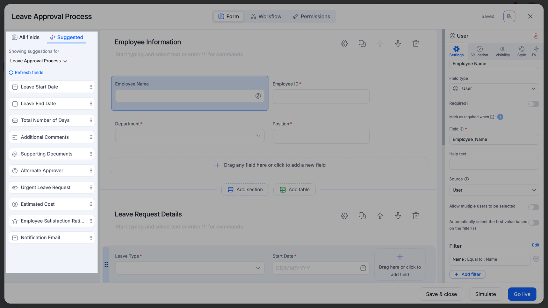Toggle the Required switch

[533, 104]
